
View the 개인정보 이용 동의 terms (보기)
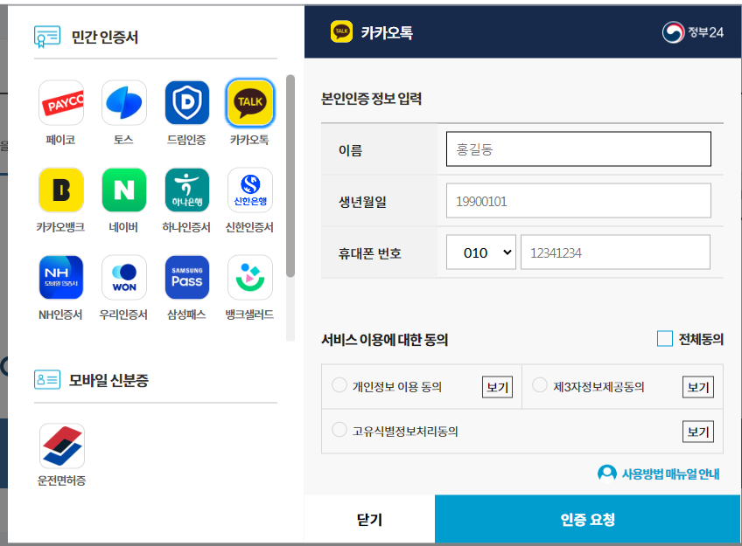pyautogui.click(x=497, y=387)
